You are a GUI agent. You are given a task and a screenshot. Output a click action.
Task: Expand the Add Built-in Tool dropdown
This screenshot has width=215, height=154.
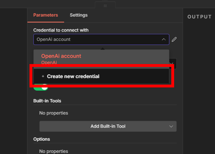coord(108,126)
